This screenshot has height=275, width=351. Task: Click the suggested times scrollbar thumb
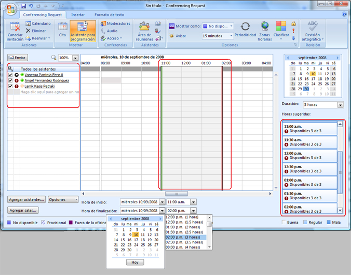[x=340, y=172]
